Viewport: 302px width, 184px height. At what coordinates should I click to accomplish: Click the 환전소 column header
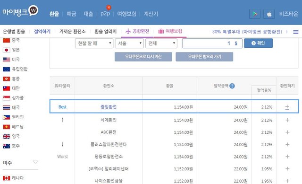click(x=109, y=86)
